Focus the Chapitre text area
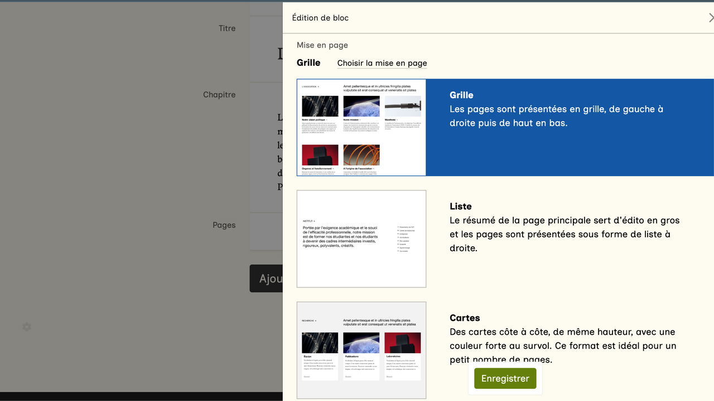The height and width of the screenshot is (401, 714). point(267,150)
